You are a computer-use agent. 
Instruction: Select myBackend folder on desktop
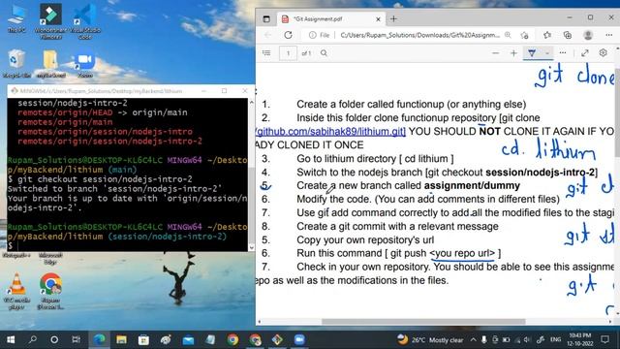pyautogui.click(x=50, y=64)
